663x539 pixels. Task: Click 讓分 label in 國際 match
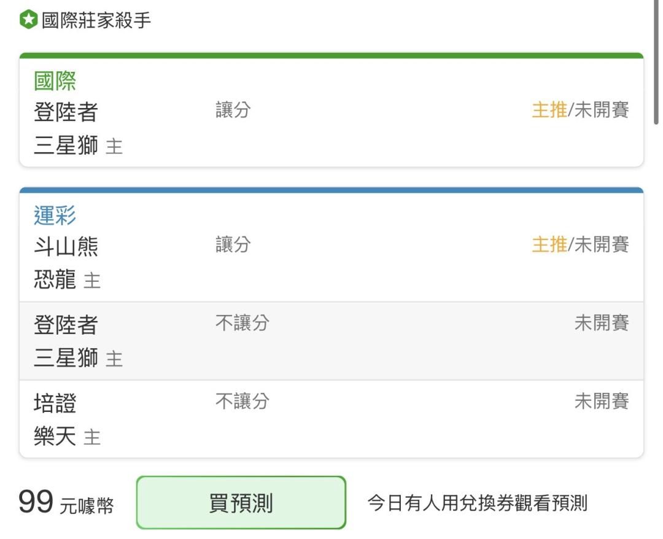(x=233, y=110)
